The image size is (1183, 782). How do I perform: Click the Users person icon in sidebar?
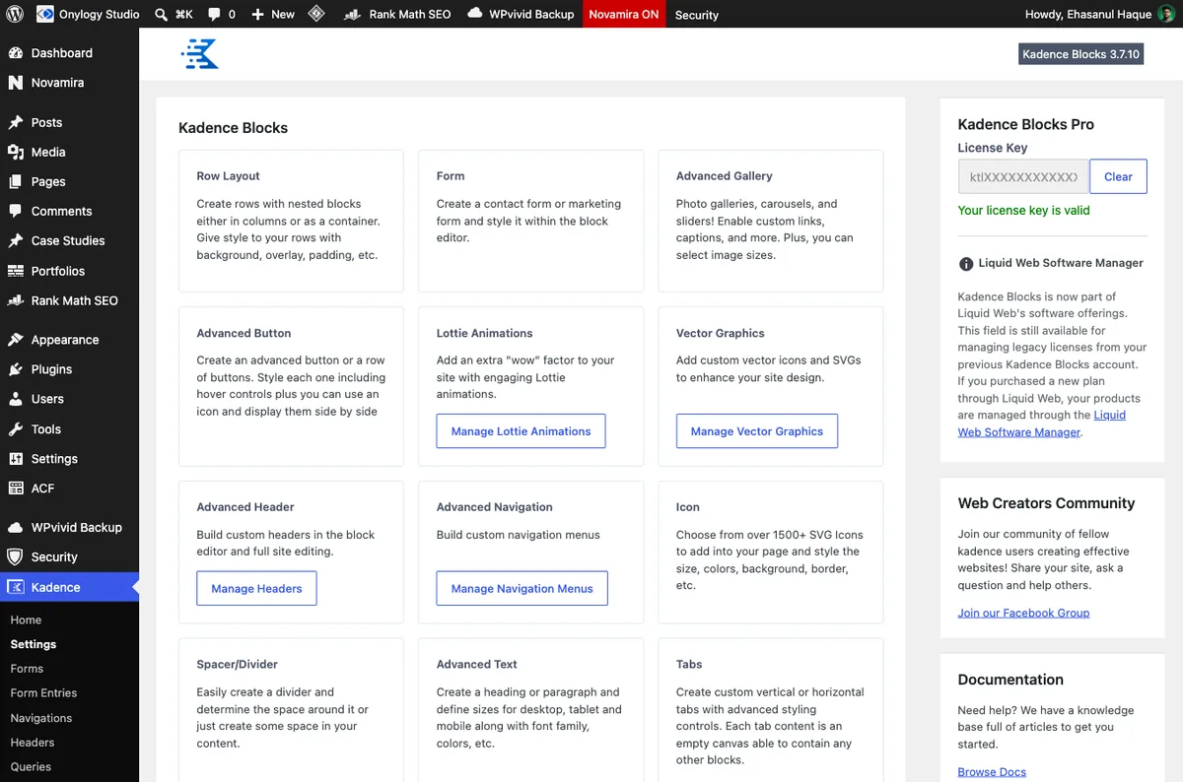15,399
